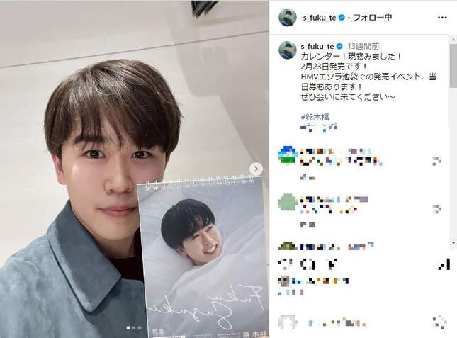The image size is (457, 338).
Task: Click the comments scrollbar thumb
Action: pyautogui.click(x=453, y=66)
